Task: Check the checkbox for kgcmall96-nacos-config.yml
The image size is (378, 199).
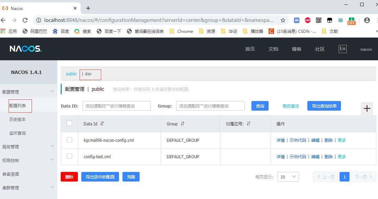Action: tap(70, 140)
